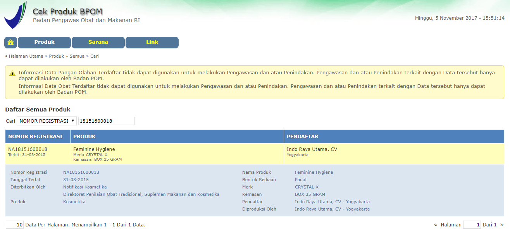The width and height of the screenshot is (510, 233).
Task: Click the Kosmetika product type value
Action: coord(74,202)
